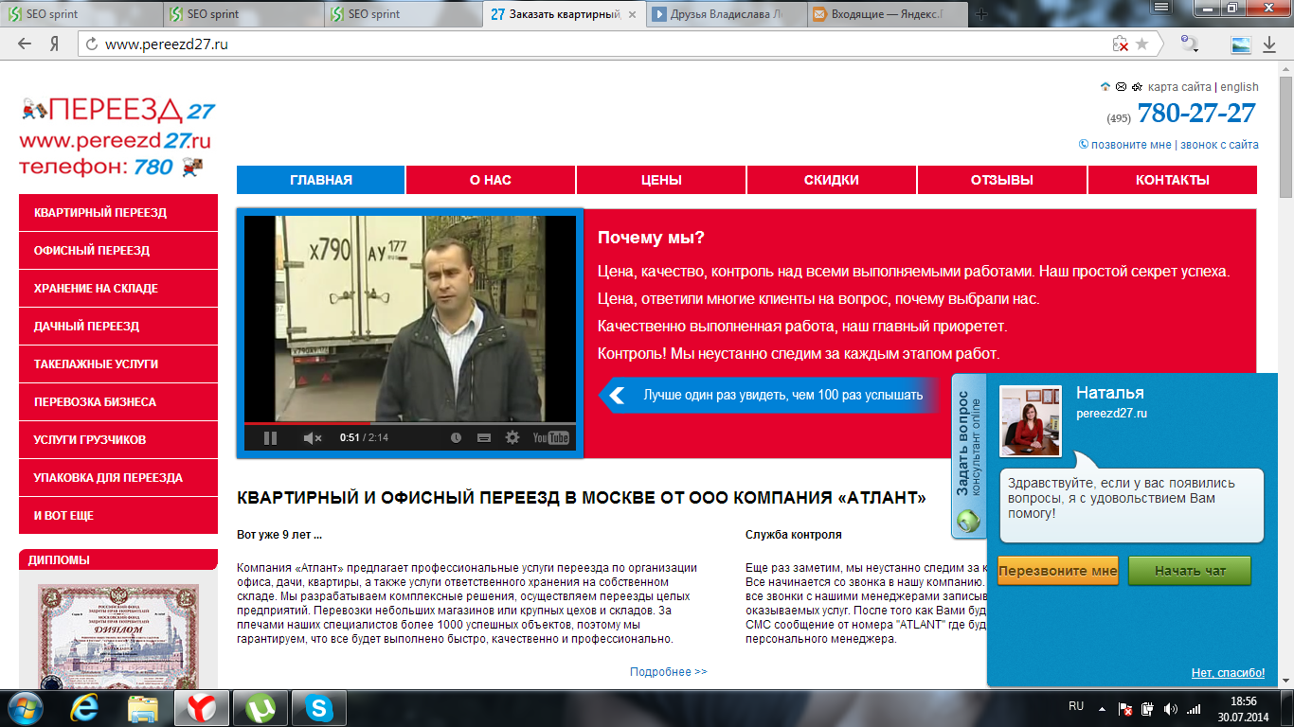The image size is (1294, 727).
Task: Click the add-to-favorites star icon in the header
Action: tap(1137, 86)
